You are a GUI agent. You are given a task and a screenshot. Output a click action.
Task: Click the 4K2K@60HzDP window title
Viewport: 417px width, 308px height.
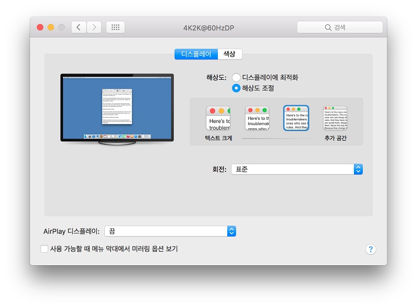pyautogui.click(x=209, y=28)
